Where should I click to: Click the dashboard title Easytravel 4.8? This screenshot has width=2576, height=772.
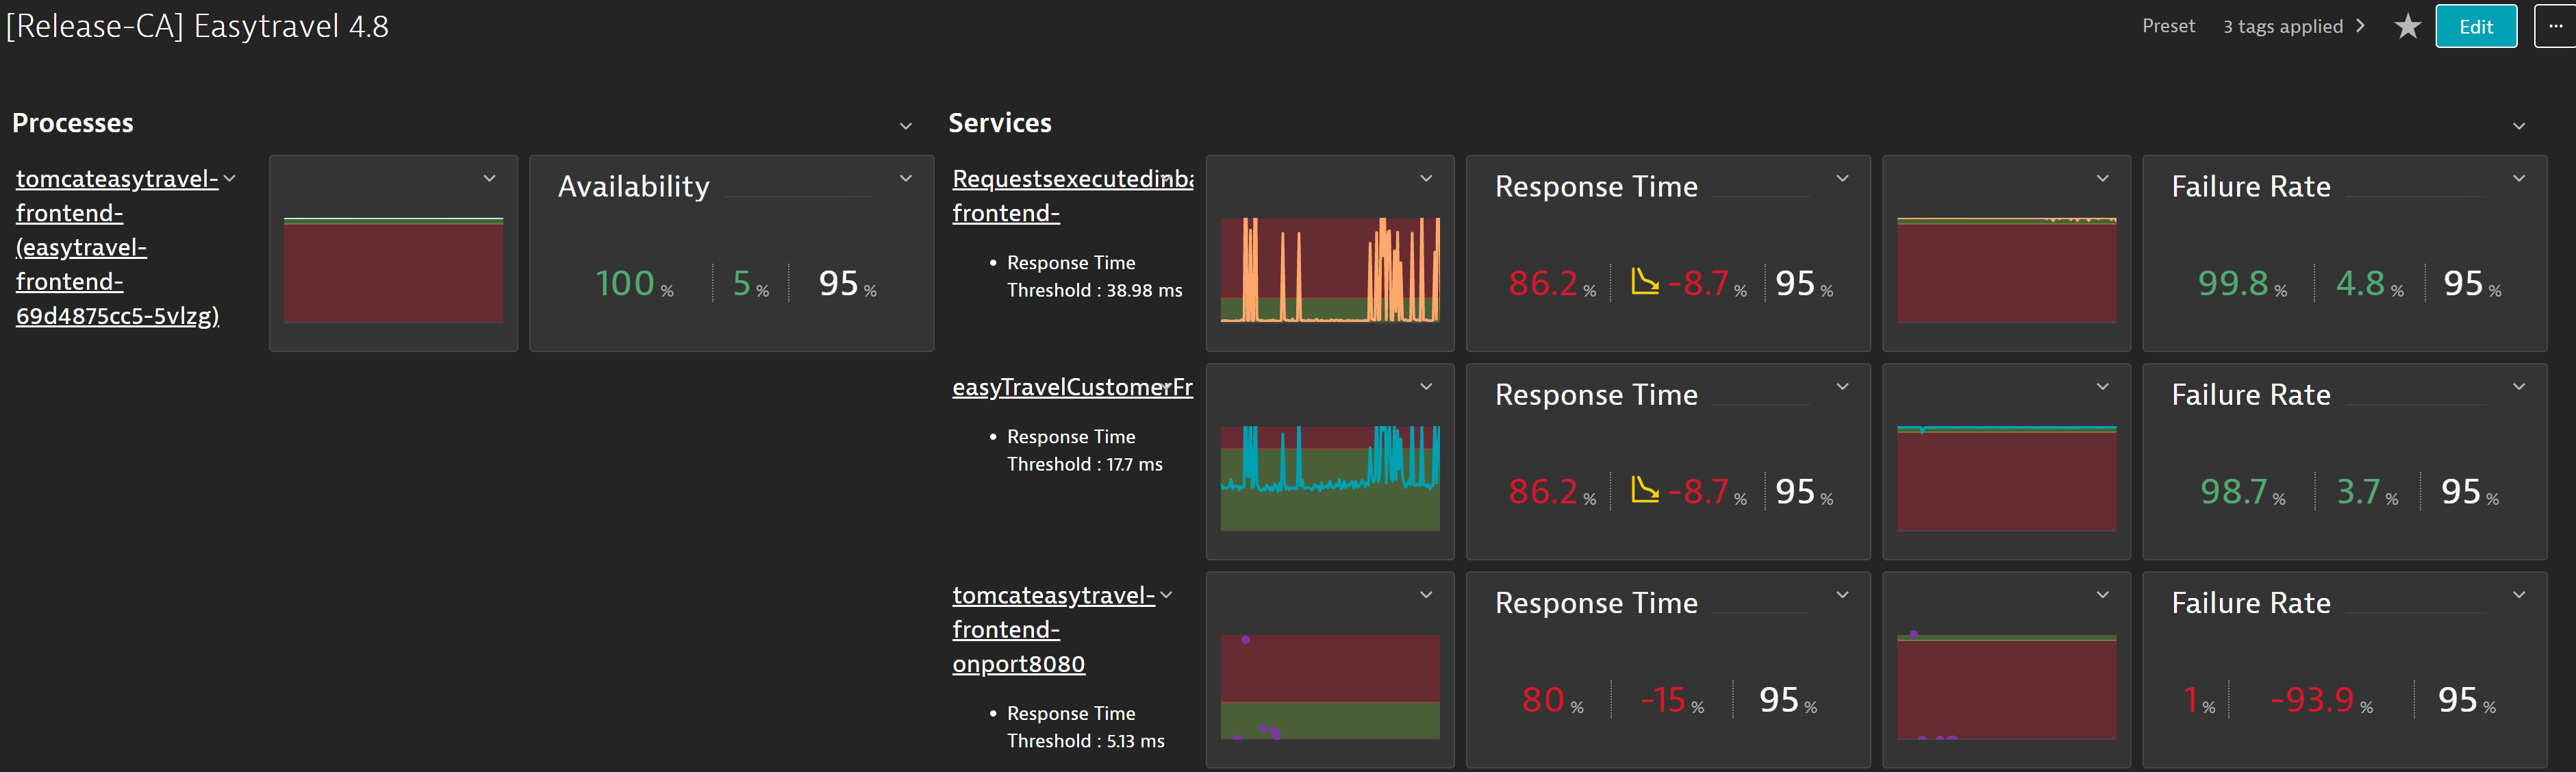click(197, 26)
